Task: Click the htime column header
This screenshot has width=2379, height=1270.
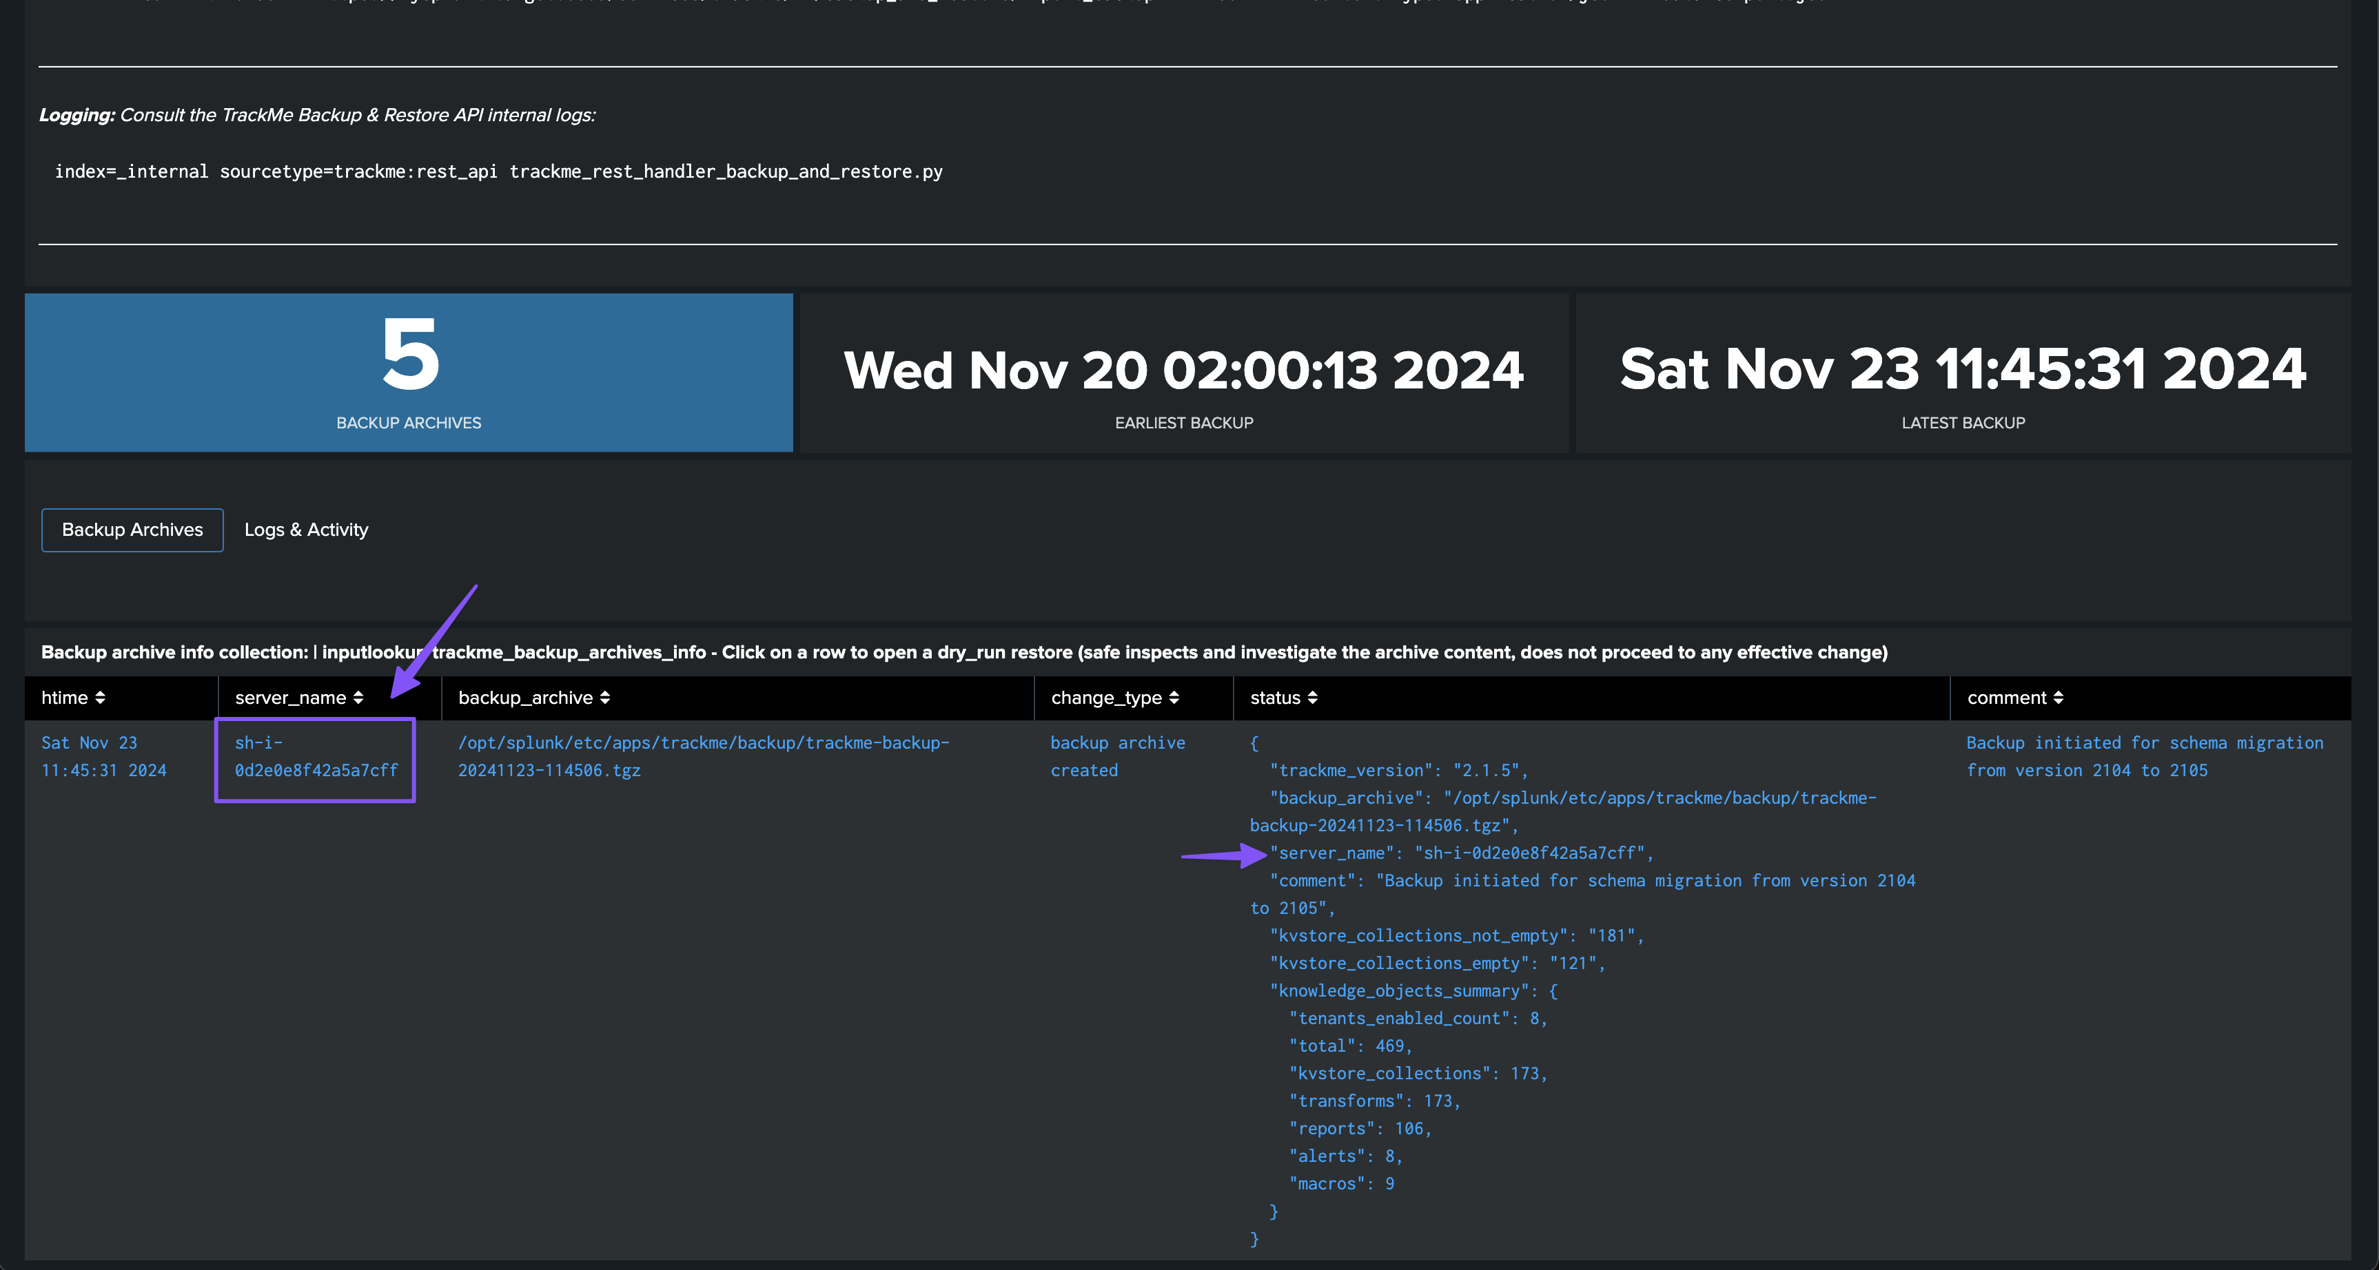Action: (x=121, y=698)
